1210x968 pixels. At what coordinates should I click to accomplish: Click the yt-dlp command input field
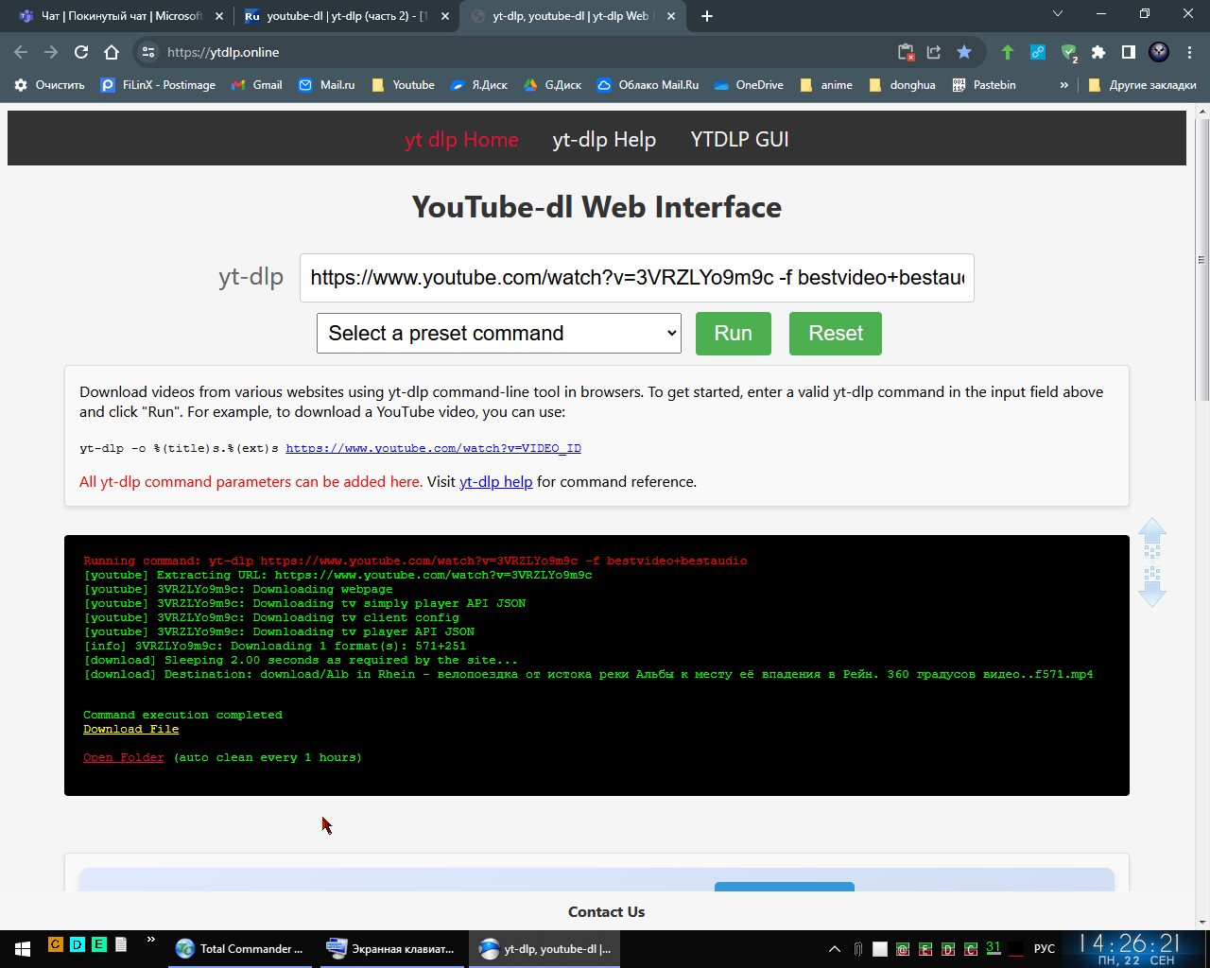click(636, 278)
